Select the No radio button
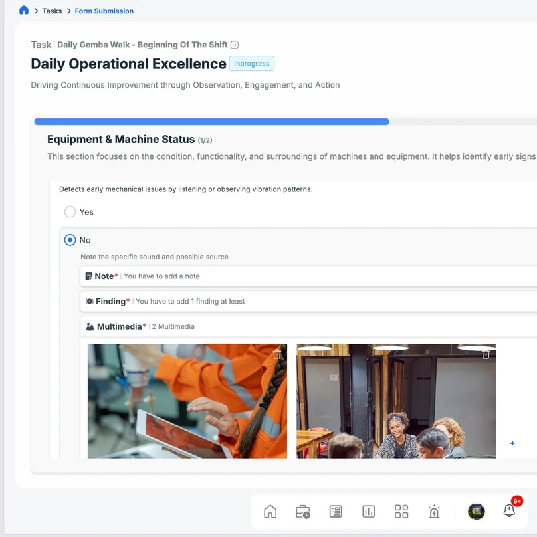Image resolution: width=537 pixels, height=537 pixels. tap(70, 240)
